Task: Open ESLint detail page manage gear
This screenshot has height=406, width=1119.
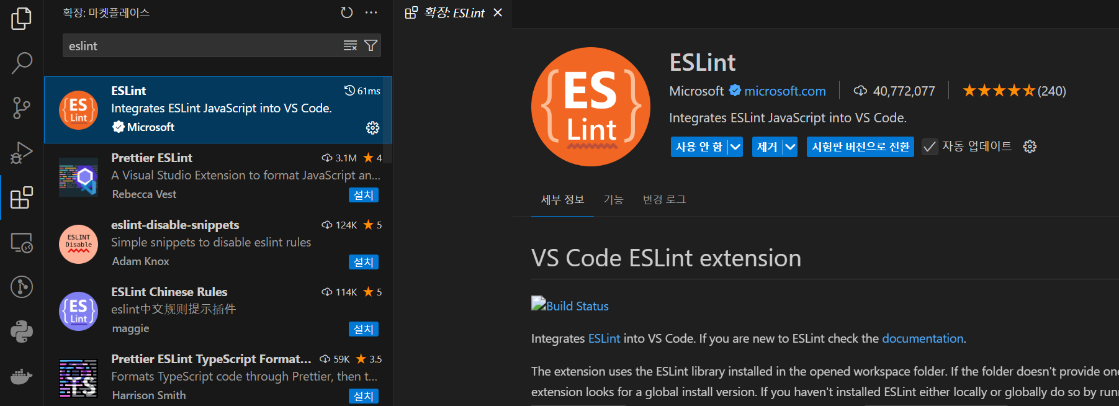Action: point(1030,147)
